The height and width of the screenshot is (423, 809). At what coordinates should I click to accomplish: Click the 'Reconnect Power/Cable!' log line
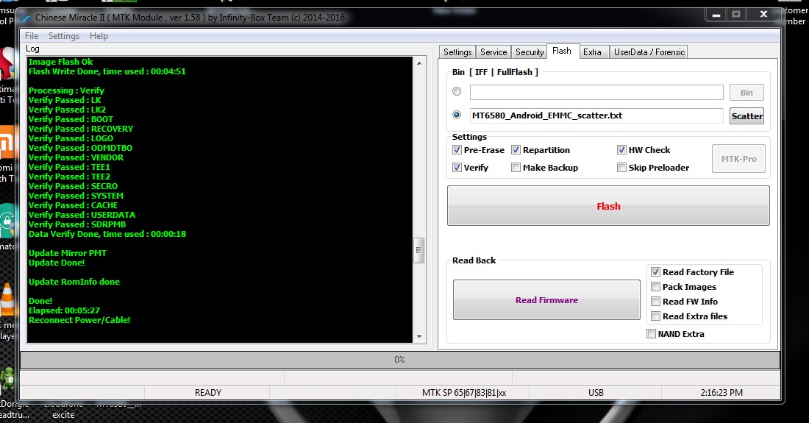pyautogui.click(x=79, y=320)
